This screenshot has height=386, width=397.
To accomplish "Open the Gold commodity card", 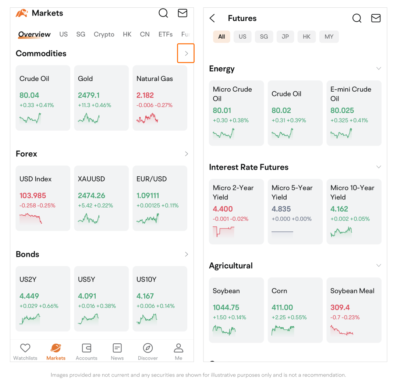I will (x=101, y=98).
